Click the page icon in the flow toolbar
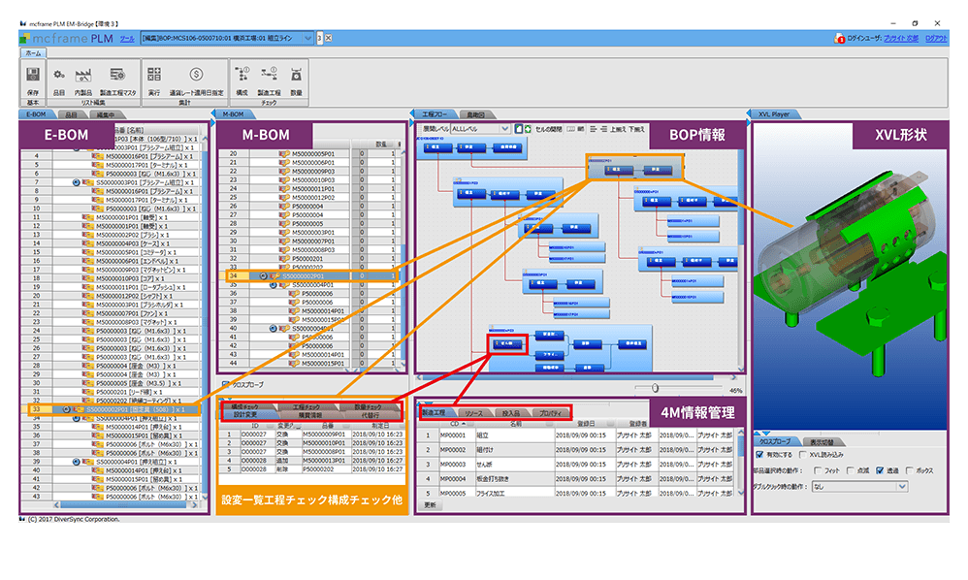Viewport: 968px width, 580px height. [x=519, y=129]
